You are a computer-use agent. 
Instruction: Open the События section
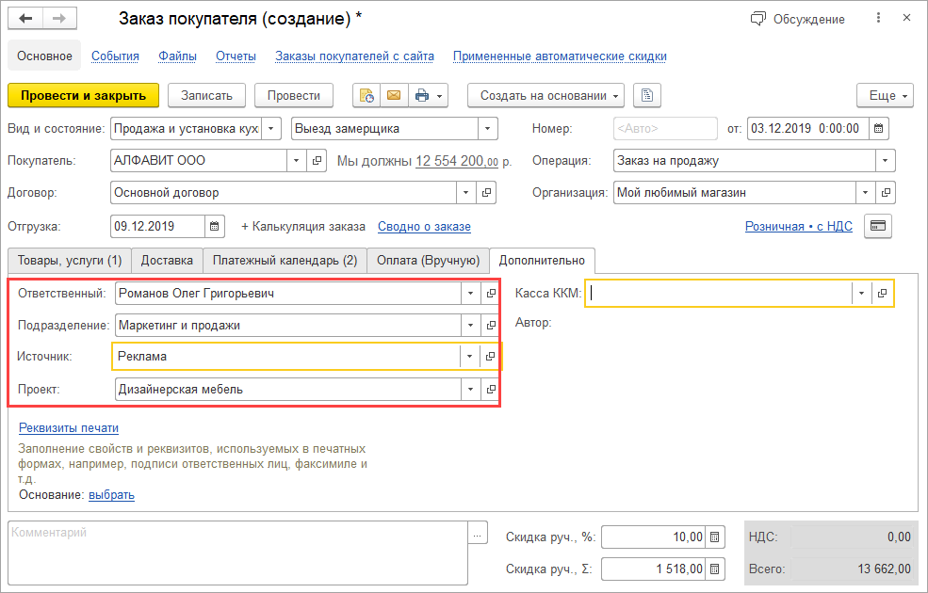tap(115, 56)
